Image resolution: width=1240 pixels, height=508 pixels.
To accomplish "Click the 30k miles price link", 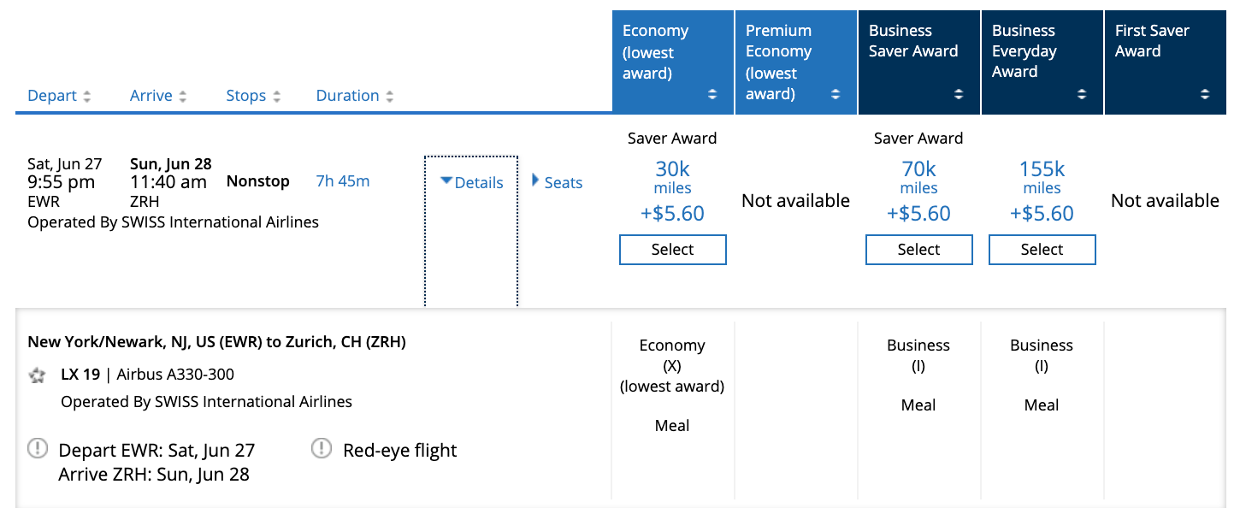I will click(672, 177).
